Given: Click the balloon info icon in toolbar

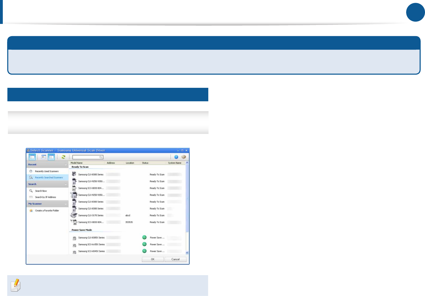Looking at the screenshot, I should click(184, 157).
